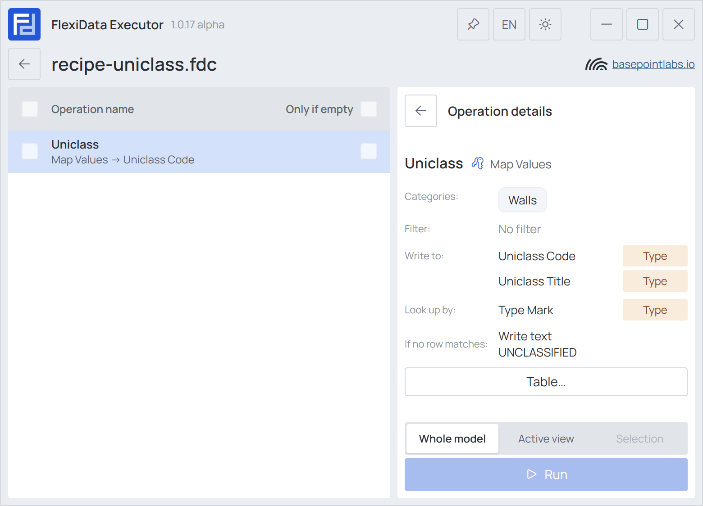Click the 'UNCLASSIFIED' fallback text
Image resolution: width=703 pixels, height=506 pixels.
pos(538,352)
